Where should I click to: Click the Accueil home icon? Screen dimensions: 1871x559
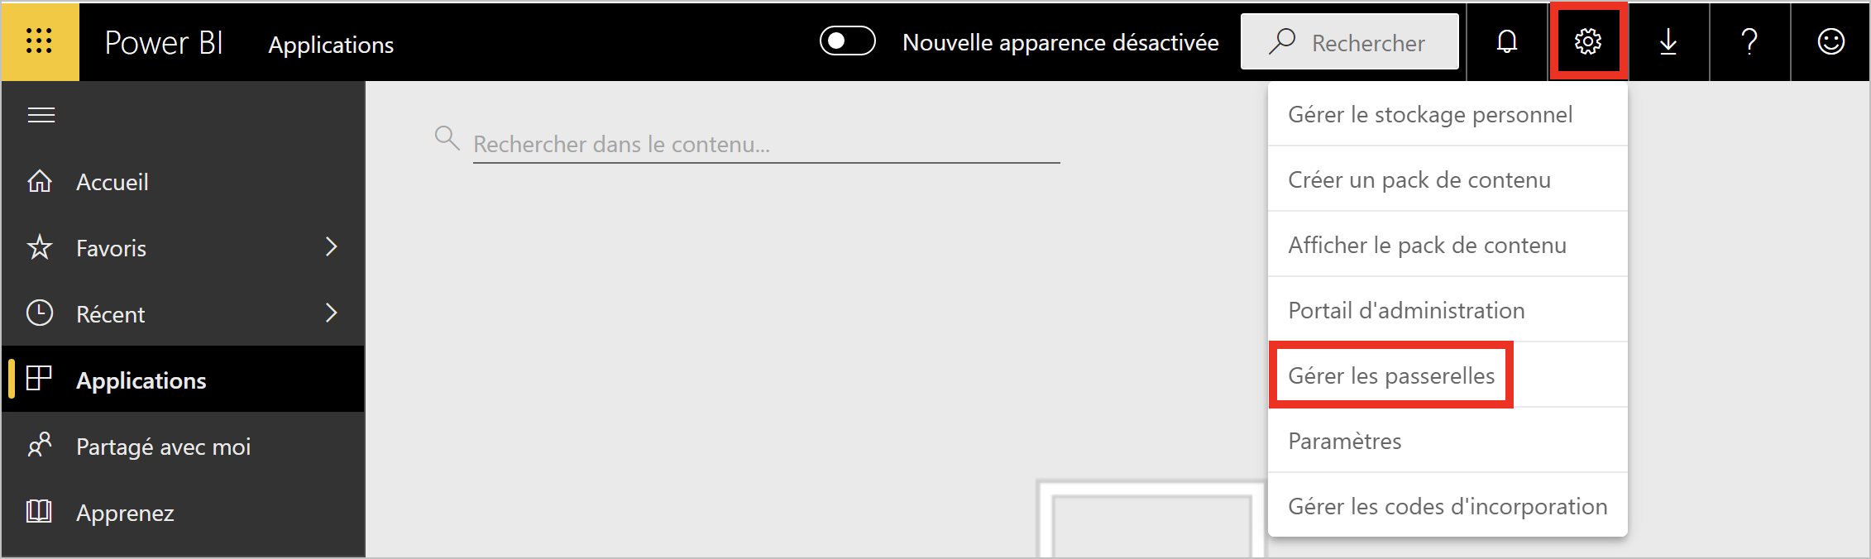[x=40, y=181]
